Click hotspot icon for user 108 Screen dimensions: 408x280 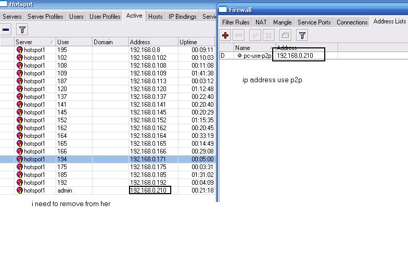pos(20,66)
